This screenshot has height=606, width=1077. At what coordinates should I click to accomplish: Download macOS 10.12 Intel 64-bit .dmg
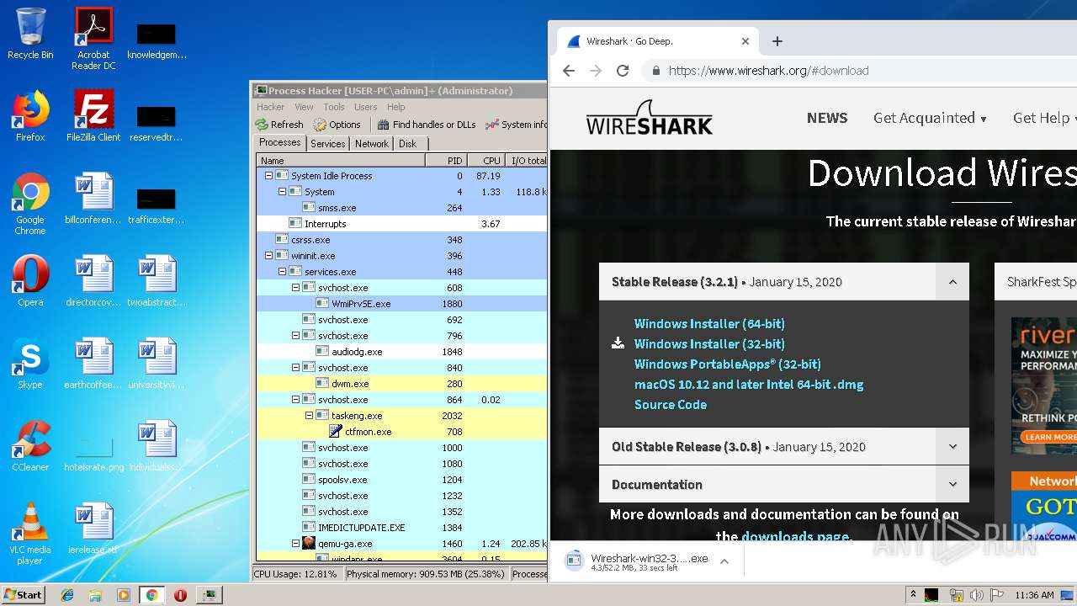(749, 385)
